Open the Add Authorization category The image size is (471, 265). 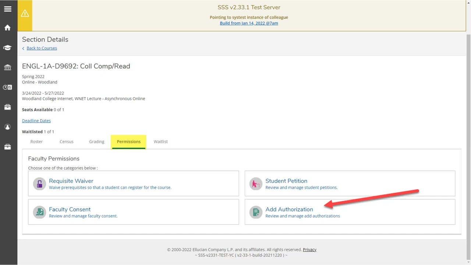click(289, 209)
